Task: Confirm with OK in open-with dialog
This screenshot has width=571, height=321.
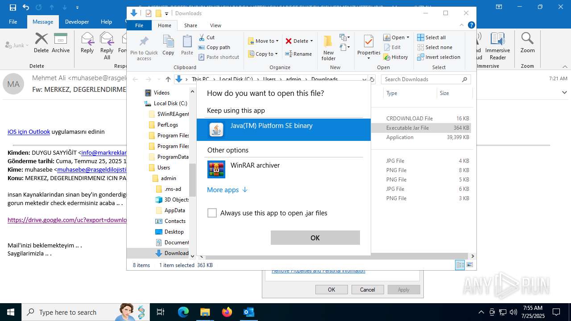Action: point(315,238)
